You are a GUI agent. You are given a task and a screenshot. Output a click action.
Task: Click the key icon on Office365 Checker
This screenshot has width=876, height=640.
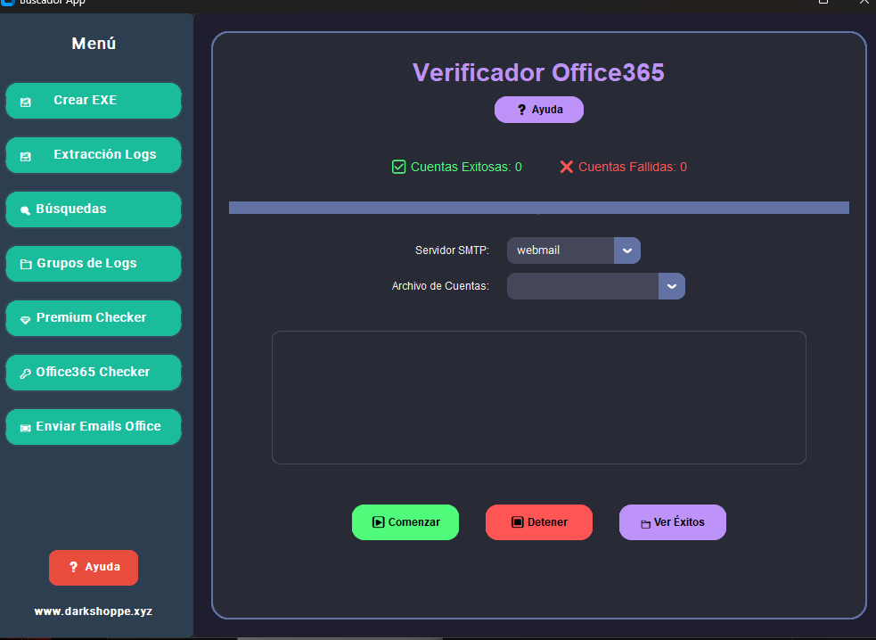click(x=26, y=373)
